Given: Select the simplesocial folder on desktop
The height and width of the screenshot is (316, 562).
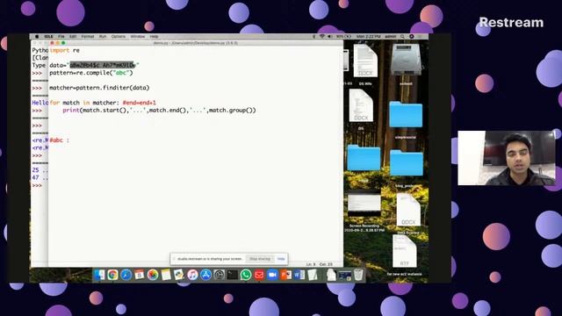Looking at the screenshot, I should pyautogui.click(x=406, y=115).
